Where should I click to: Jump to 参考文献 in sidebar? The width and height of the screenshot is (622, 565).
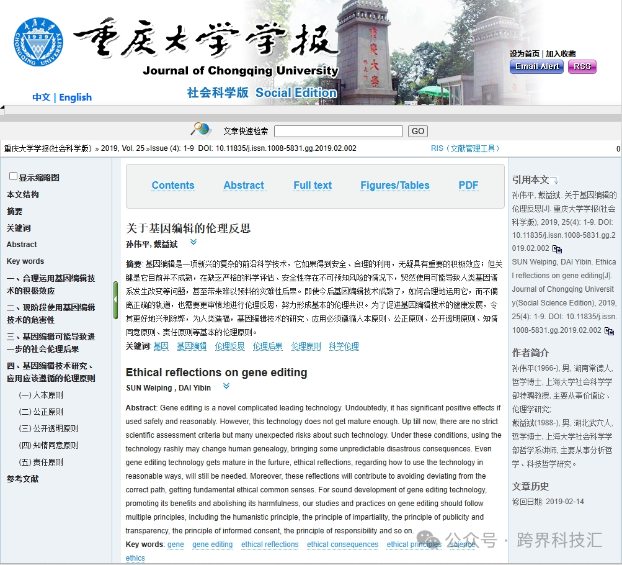click(x=22, y=479)
